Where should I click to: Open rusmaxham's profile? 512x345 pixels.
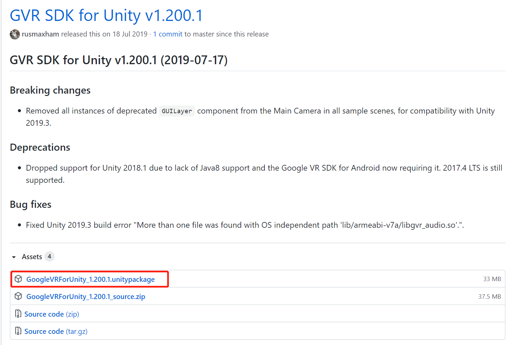40,34
